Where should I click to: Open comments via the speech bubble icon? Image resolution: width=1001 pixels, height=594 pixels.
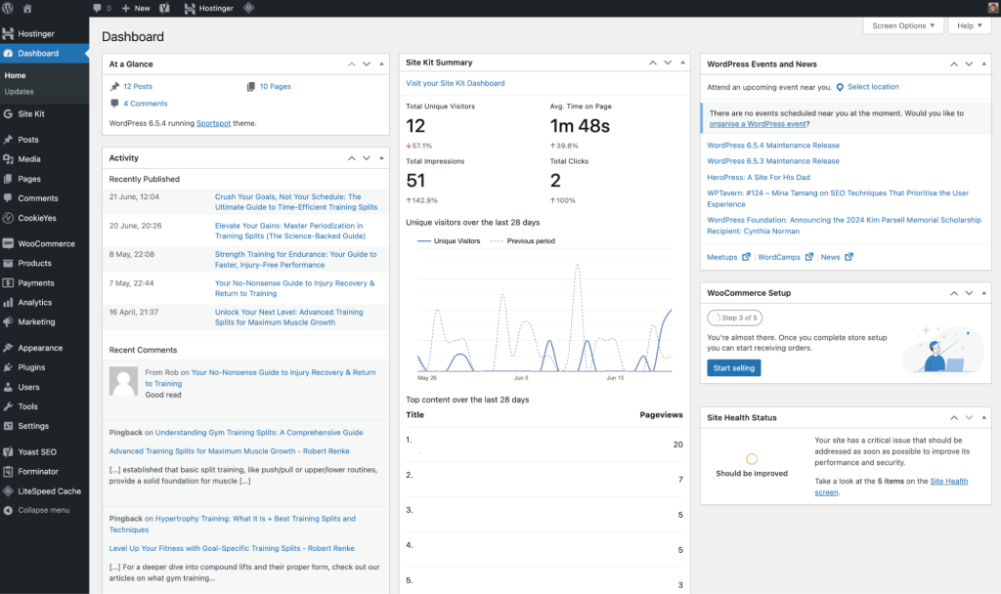98,7
